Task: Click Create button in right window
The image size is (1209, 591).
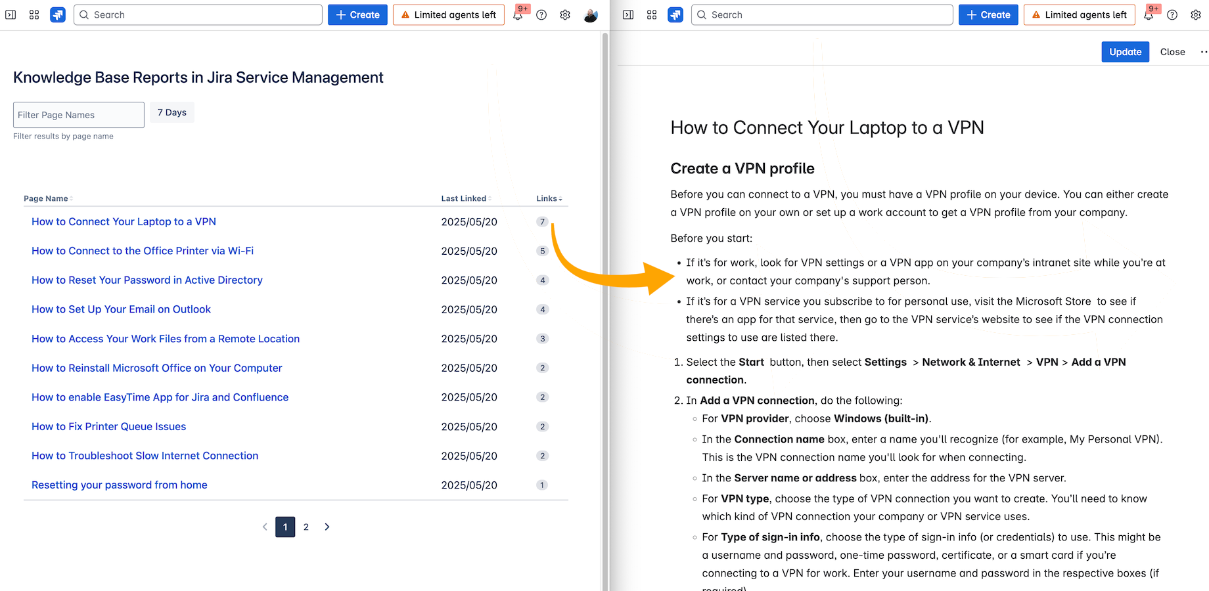Action: [988, 14]
